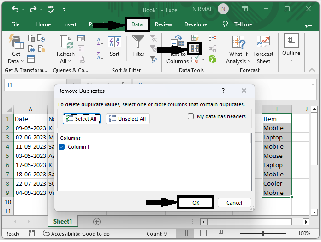Click Unselect All in Remove Duplicates

(x=128, y=119)
